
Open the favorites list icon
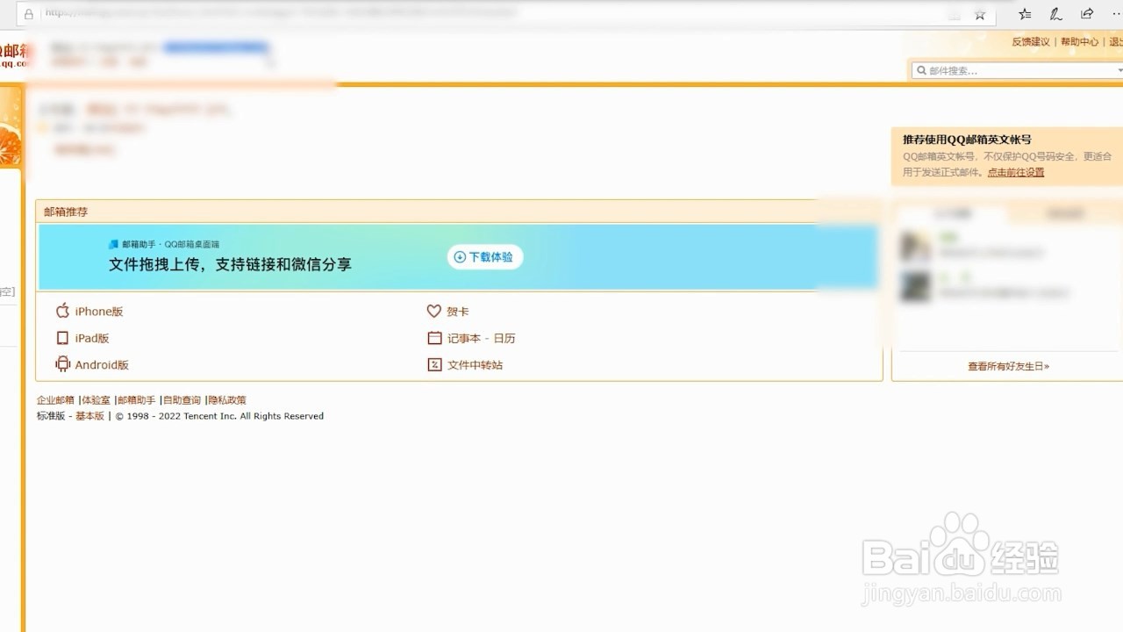tap(1025, 14)
